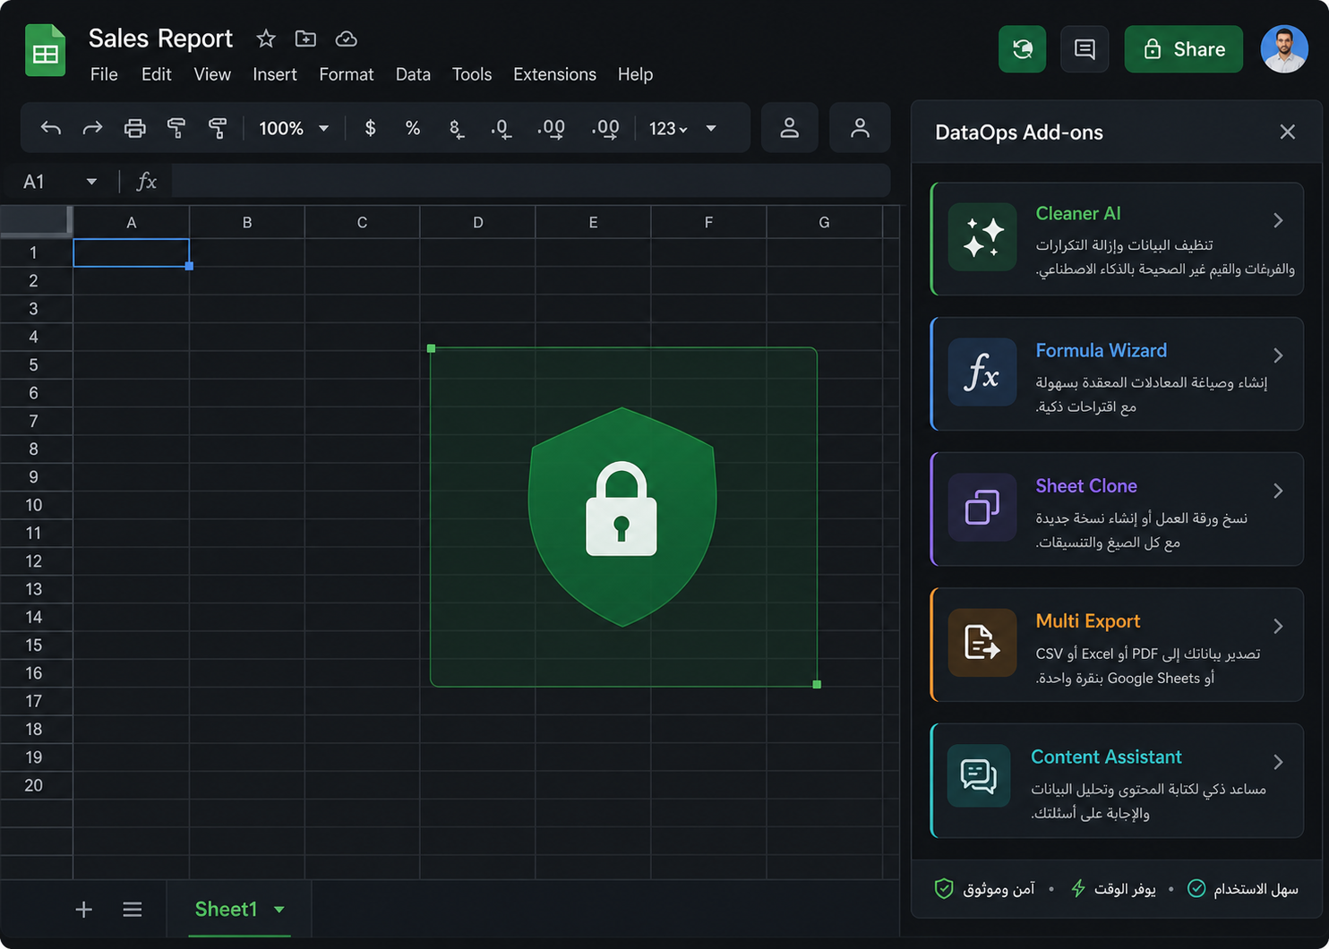The height and width of the screenshot is (949, 1329).
Task: Open the Multi Export add-on title
Action: coord(1087,620)
